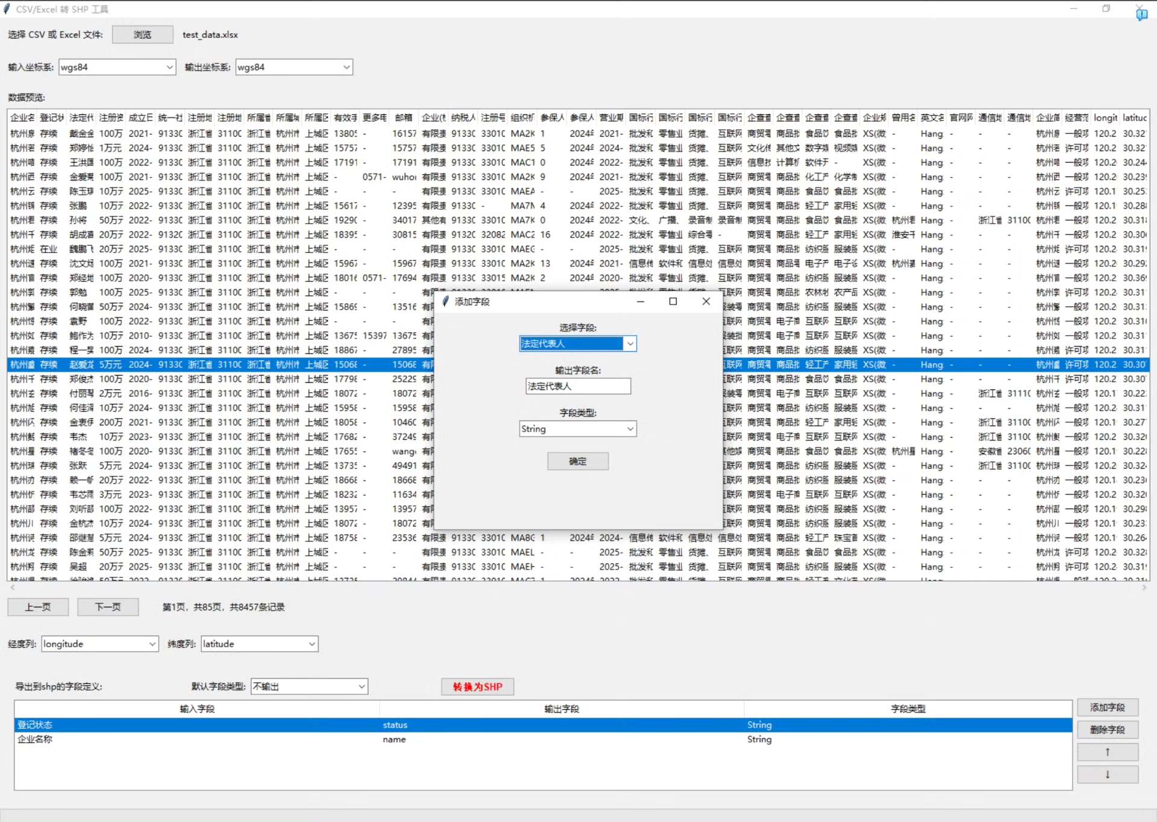Screen dimensions: 1157x822
Task: Expand the 经度列 longitude dropdown
Action: [x=152, y=644]
